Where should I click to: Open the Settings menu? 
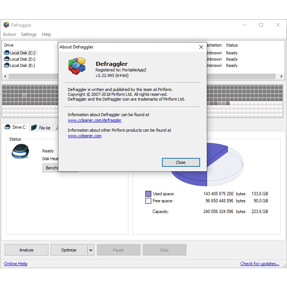(x=29, y=34)
